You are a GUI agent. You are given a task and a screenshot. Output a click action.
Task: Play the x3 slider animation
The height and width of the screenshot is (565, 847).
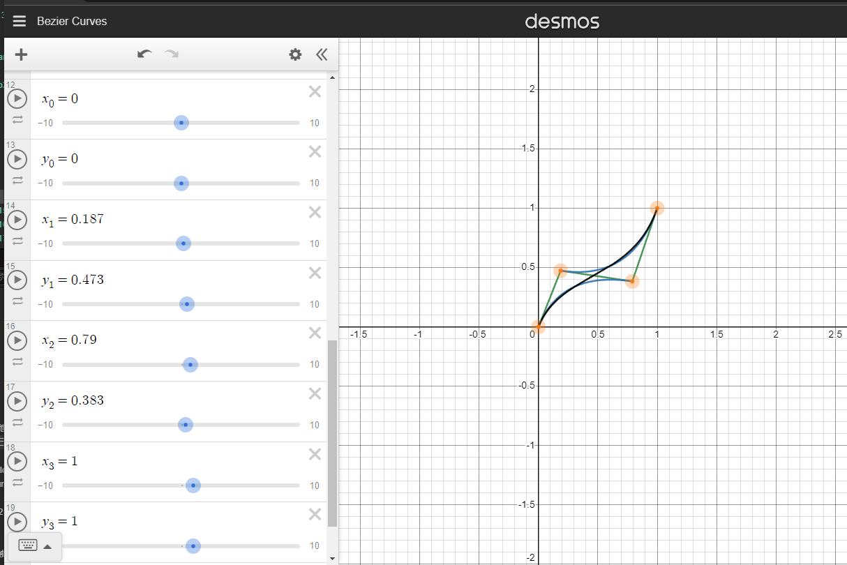(17, 461)
